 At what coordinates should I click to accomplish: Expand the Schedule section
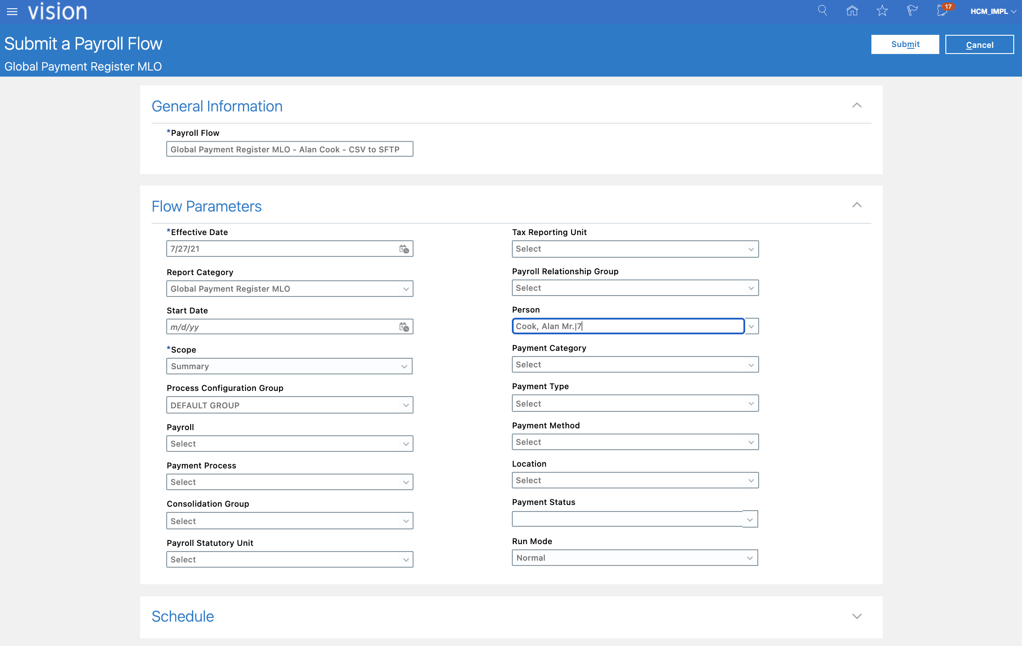[857, 616]
